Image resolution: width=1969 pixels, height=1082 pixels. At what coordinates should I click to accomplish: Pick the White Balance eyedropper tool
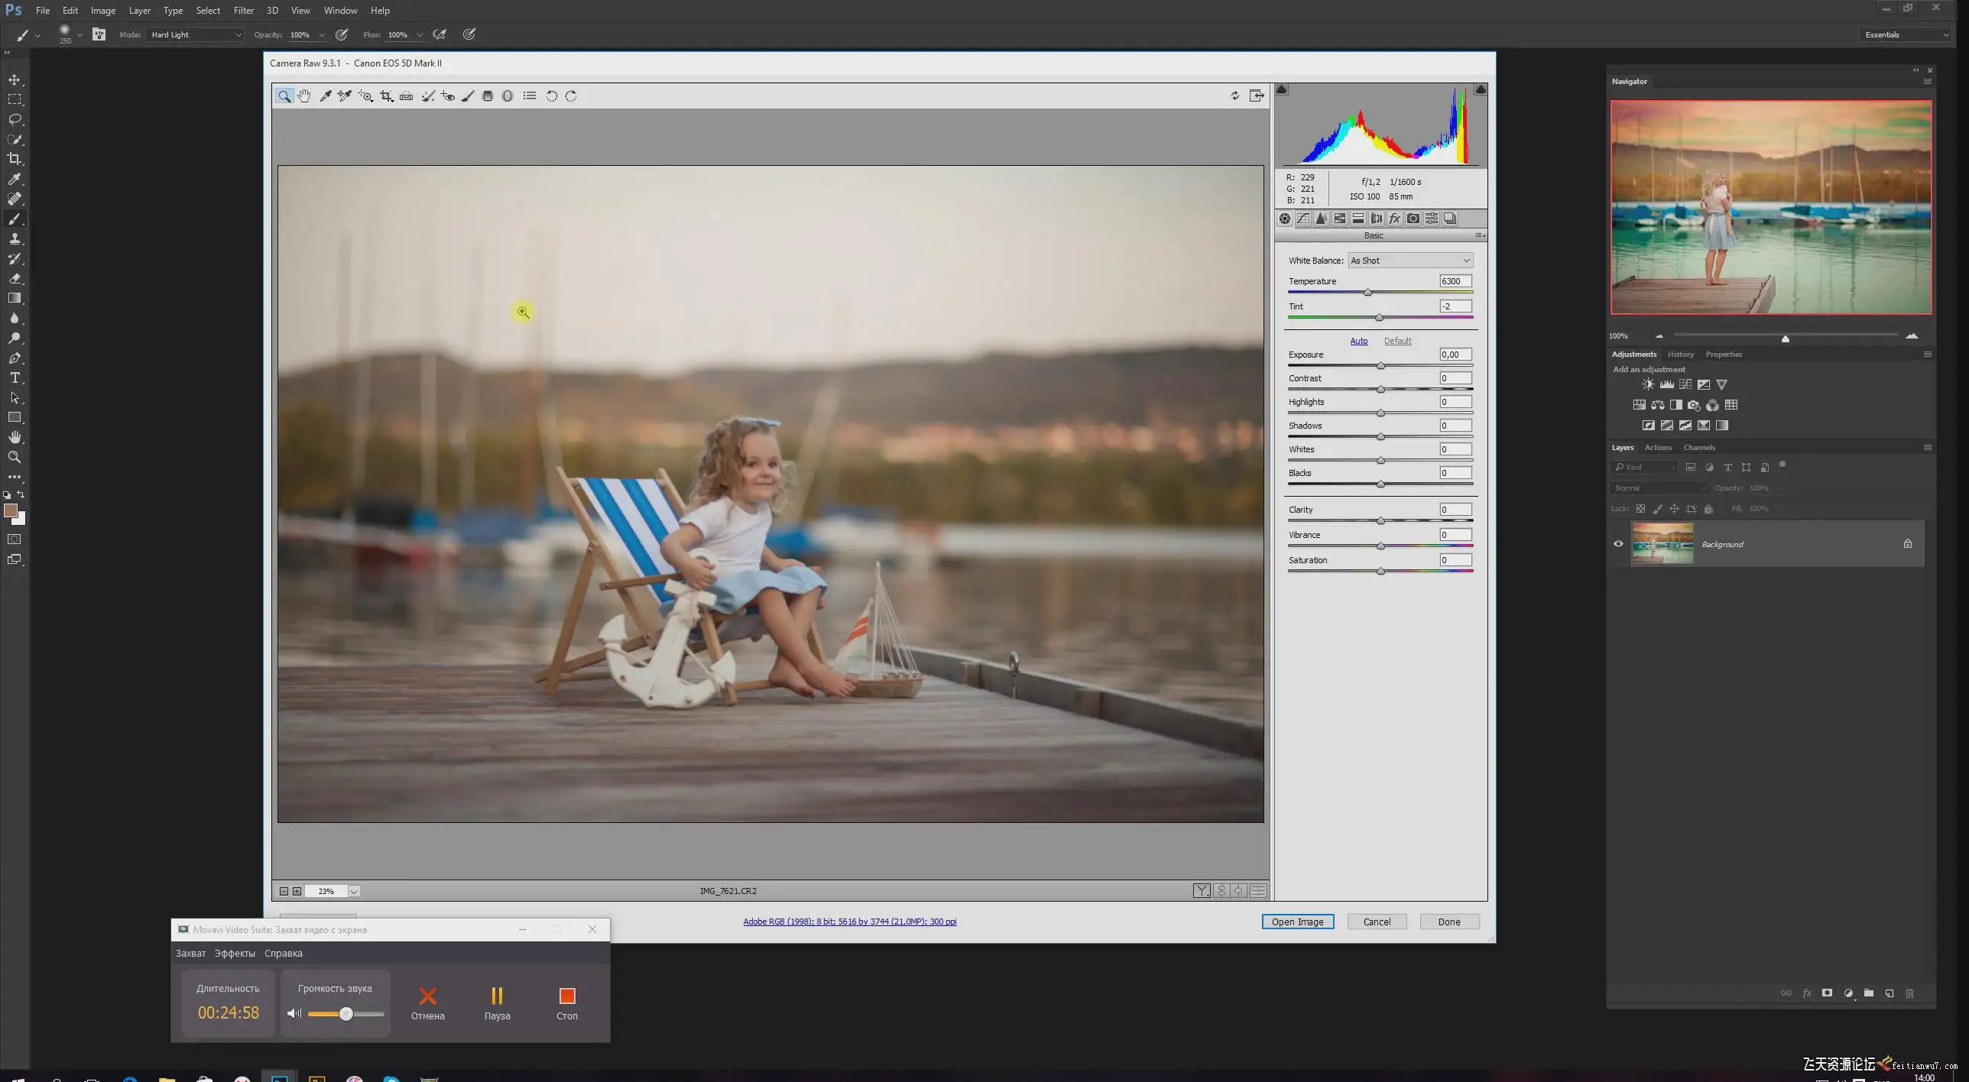[x=325, y=96]
